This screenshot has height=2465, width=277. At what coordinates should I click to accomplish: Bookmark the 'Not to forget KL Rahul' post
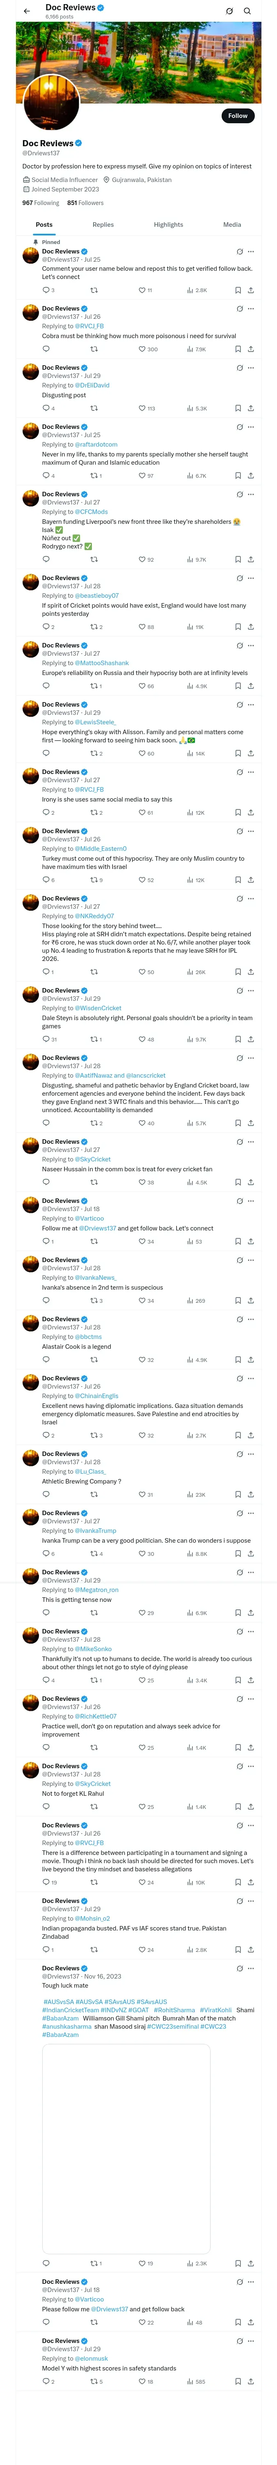click(238, 1807)
